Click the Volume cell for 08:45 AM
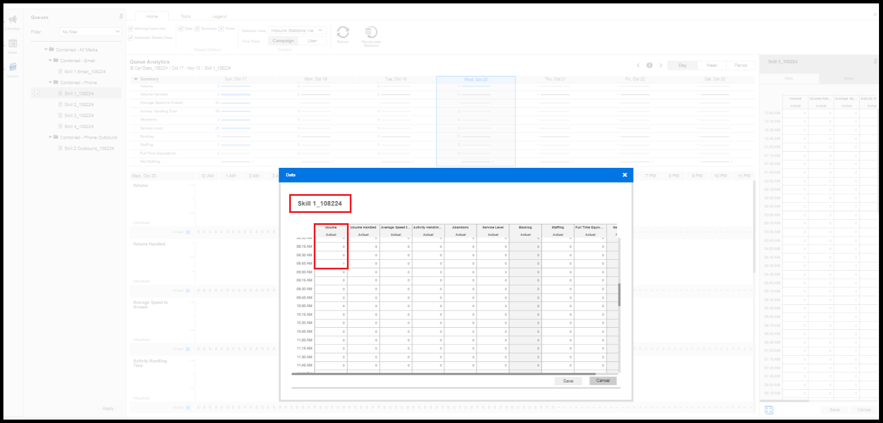Image resolution: width=883 pixels, height=423 pixels. [331, 263]
